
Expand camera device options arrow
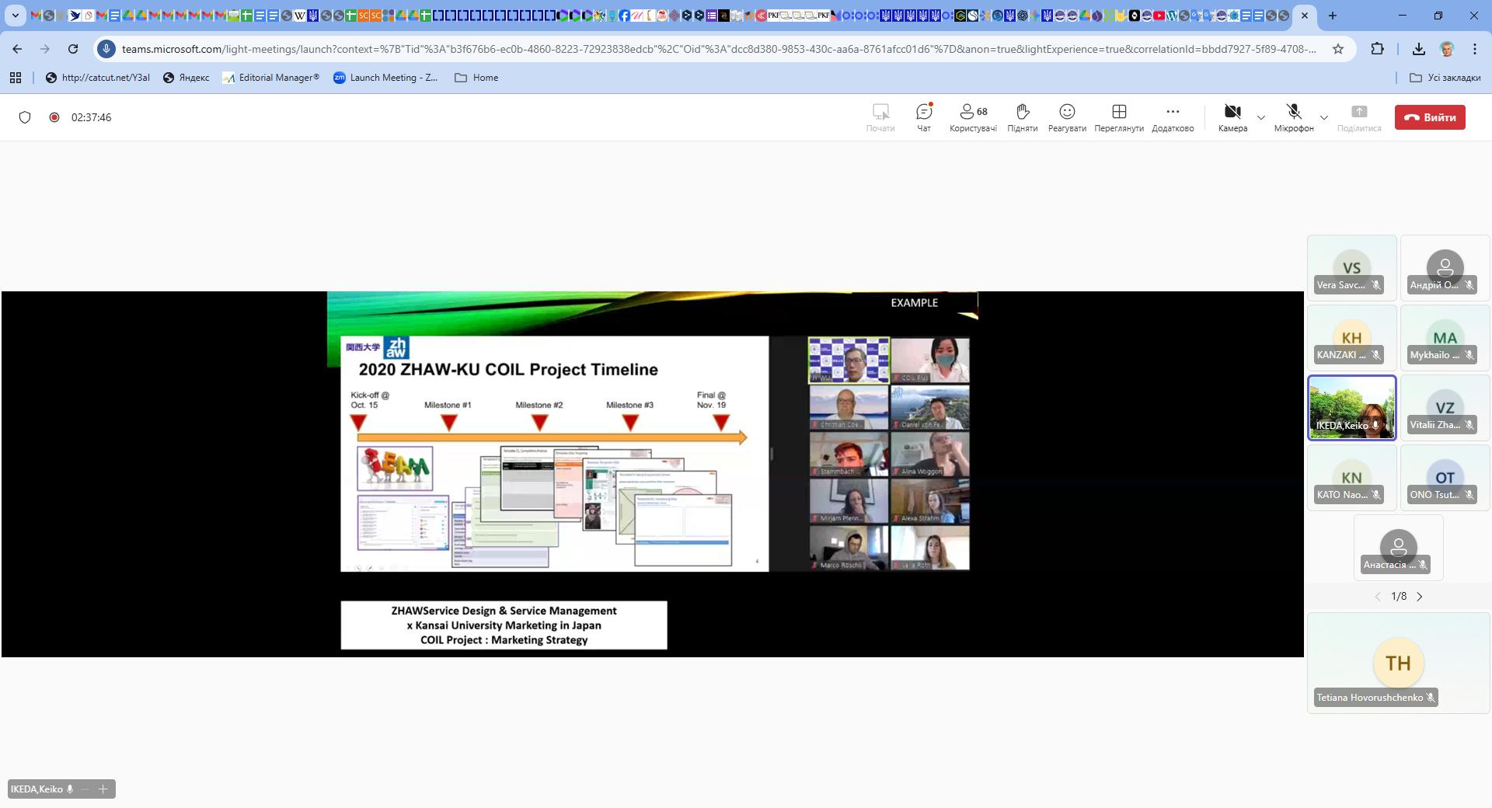(x=1261, y=118)
